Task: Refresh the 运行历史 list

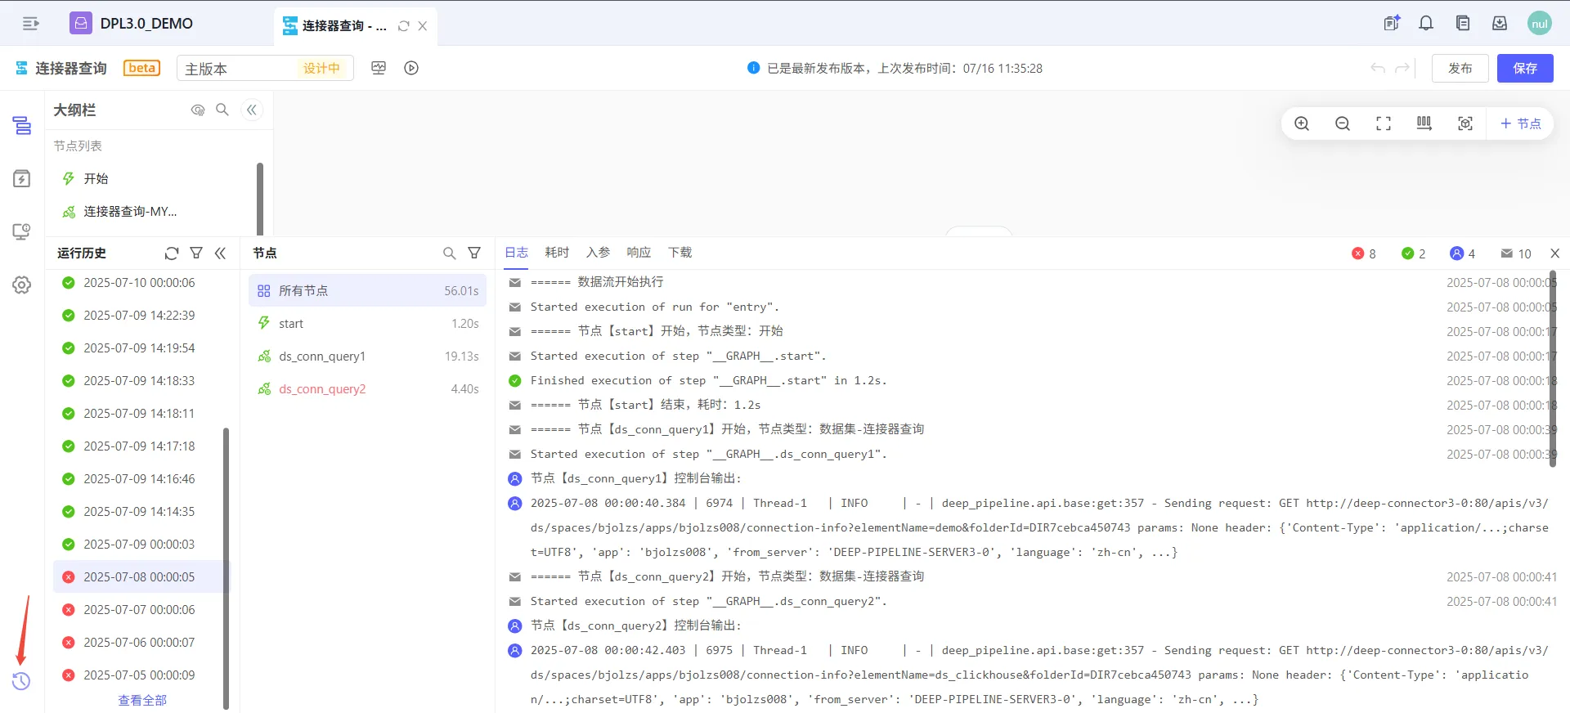Action: [x=172, y=253]
